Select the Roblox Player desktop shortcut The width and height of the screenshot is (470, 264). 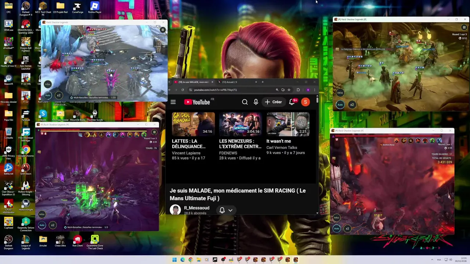(x=95, y=8)
